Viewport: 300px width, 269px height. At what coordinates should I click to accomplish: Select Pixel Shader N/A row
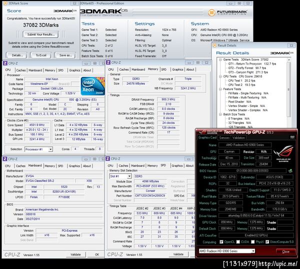[239, 101]
